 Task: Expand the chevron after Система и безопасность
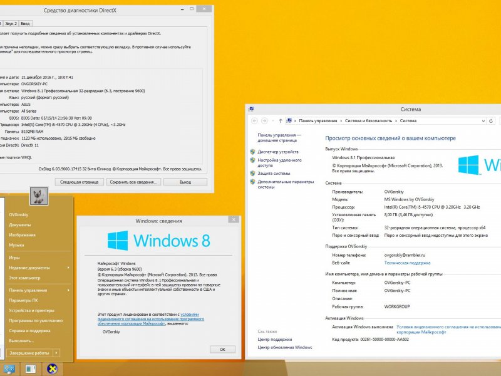tap(396, 121)
